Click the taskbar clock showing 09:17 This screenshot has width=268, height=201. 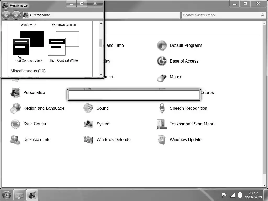[x=253, y=195]
